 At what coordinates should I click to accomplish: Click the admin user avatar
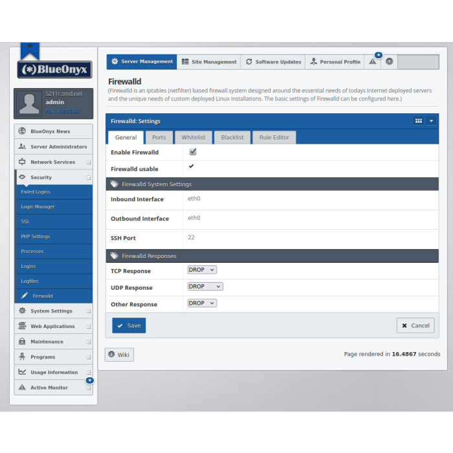coord(29,103)
